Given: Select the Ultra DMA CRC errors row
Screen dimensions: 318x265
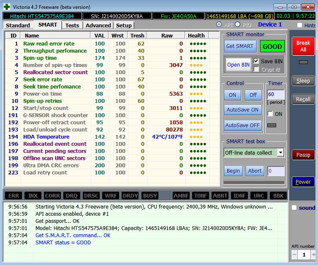Looking at the screenshot, I should point(112,165).
